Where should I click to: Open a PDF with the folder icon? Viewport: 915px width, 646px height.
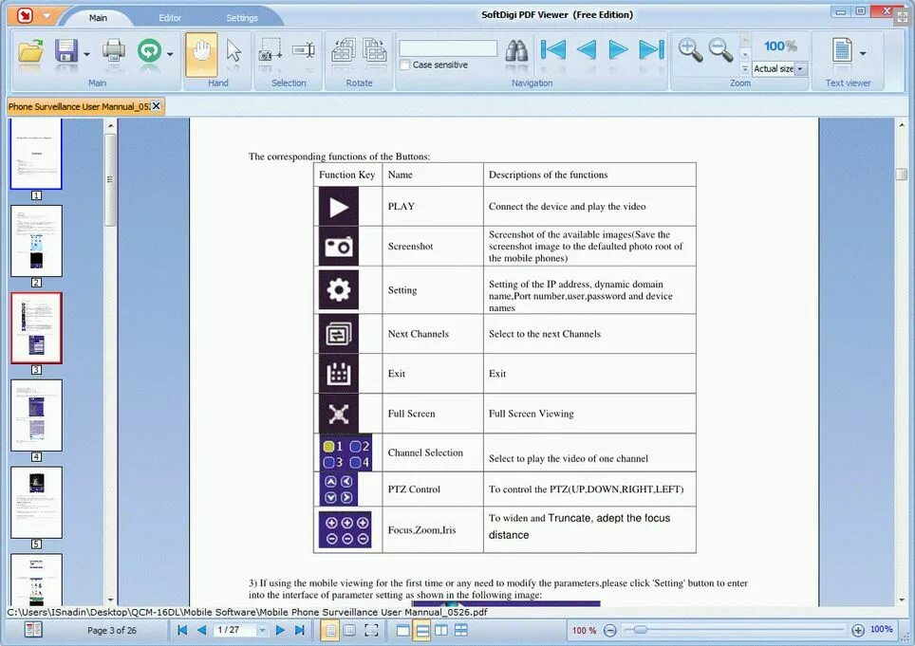(x=30, y=51)
